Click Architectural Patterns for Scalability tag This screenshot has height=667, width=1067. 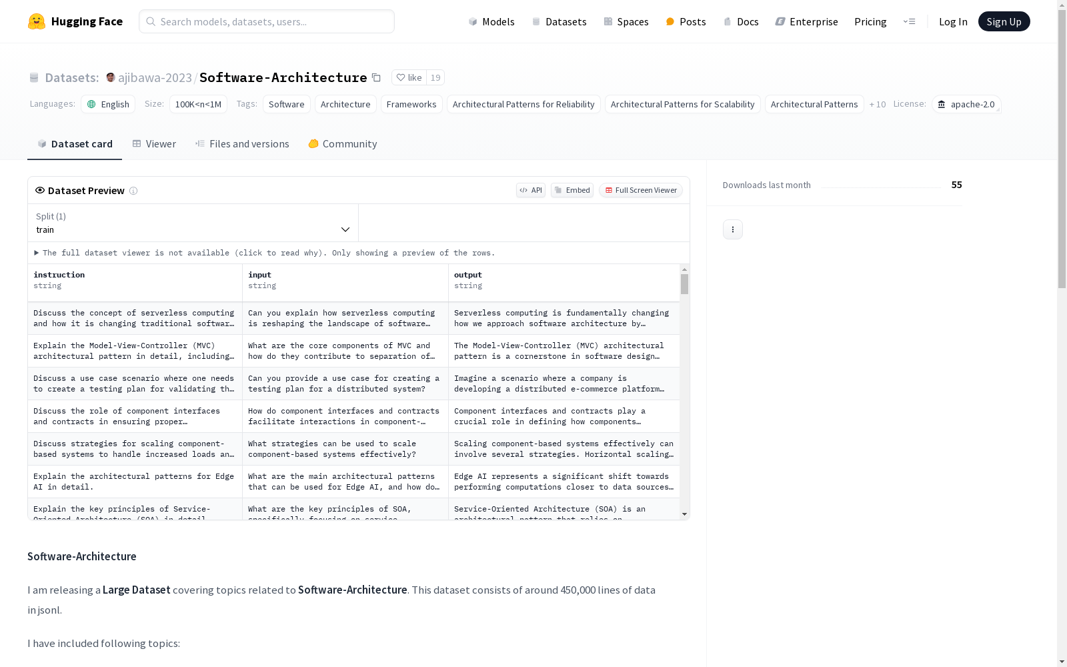pyautogui.click(x=683, y=104)
